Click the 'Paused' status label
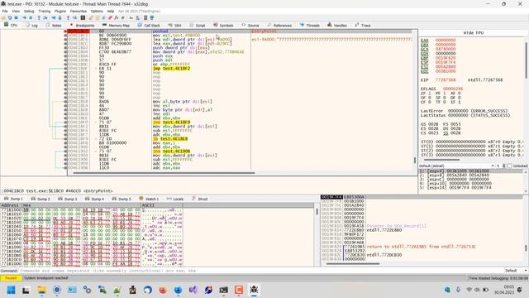The width and height of the screenshot is (529, 298). tap(11, 278)
